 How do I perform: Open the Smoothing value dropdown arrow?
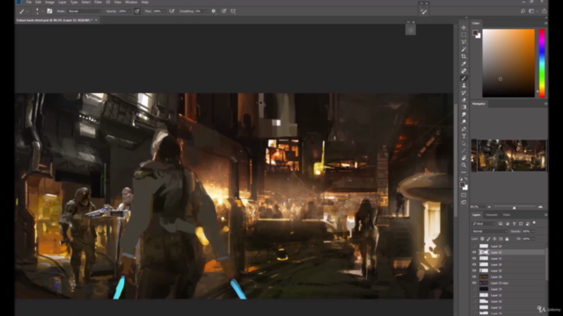tap(206, 11)
